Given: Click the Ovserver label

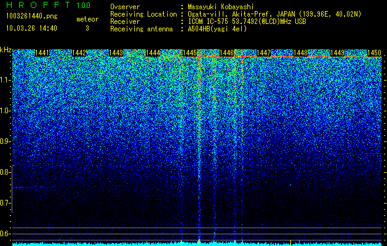Looking at the screenshot, I should click(125, 7).
